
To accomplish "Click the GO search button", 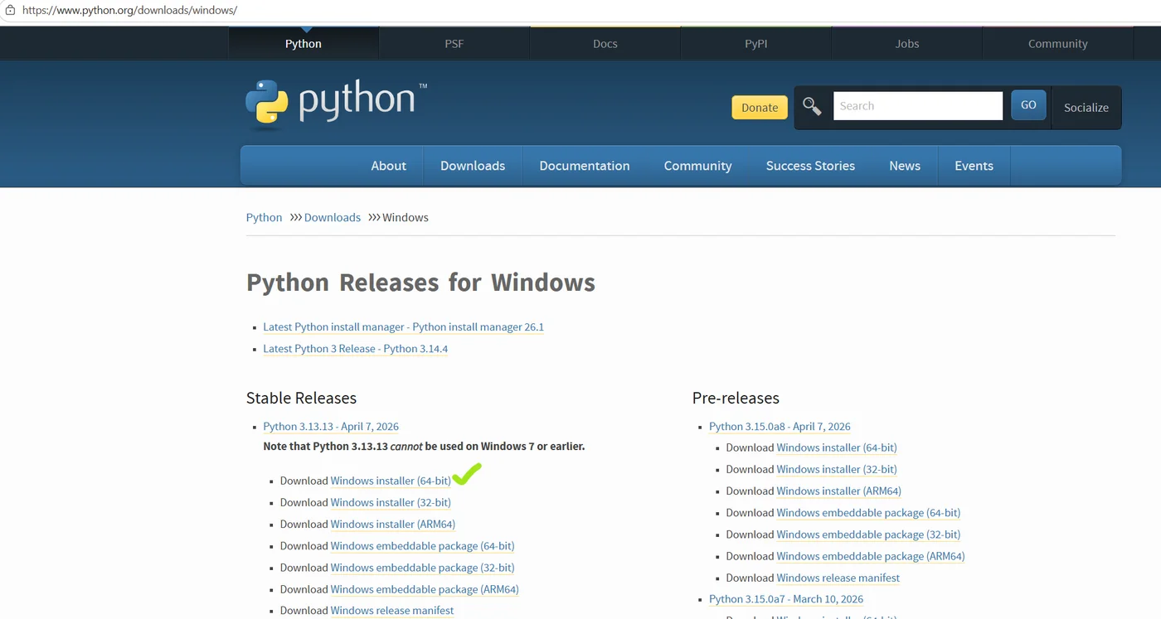I will pyautogui.click(x=1028, y=105).
